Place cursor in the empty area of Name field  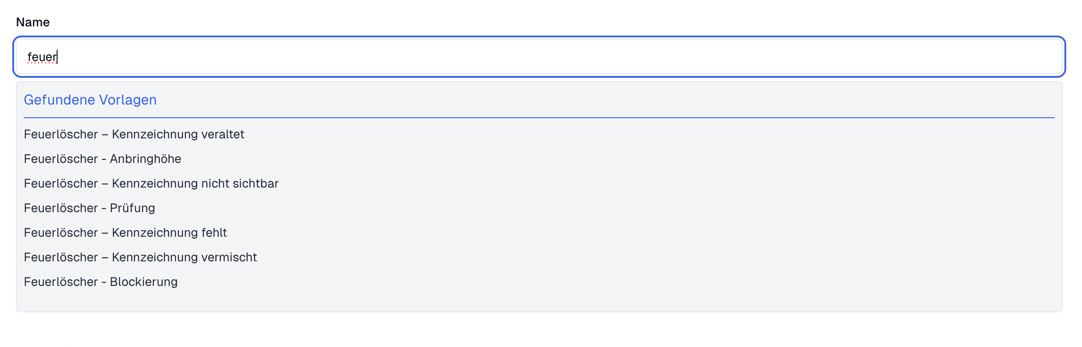[x=615, y=57]
